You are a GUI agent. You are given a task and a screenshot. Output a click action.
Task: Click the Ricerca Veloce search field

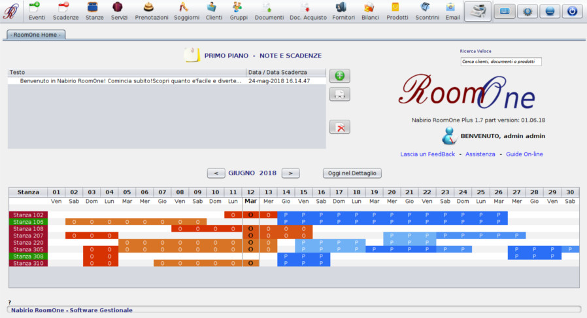pyautogui.click(x=501, y=62)
